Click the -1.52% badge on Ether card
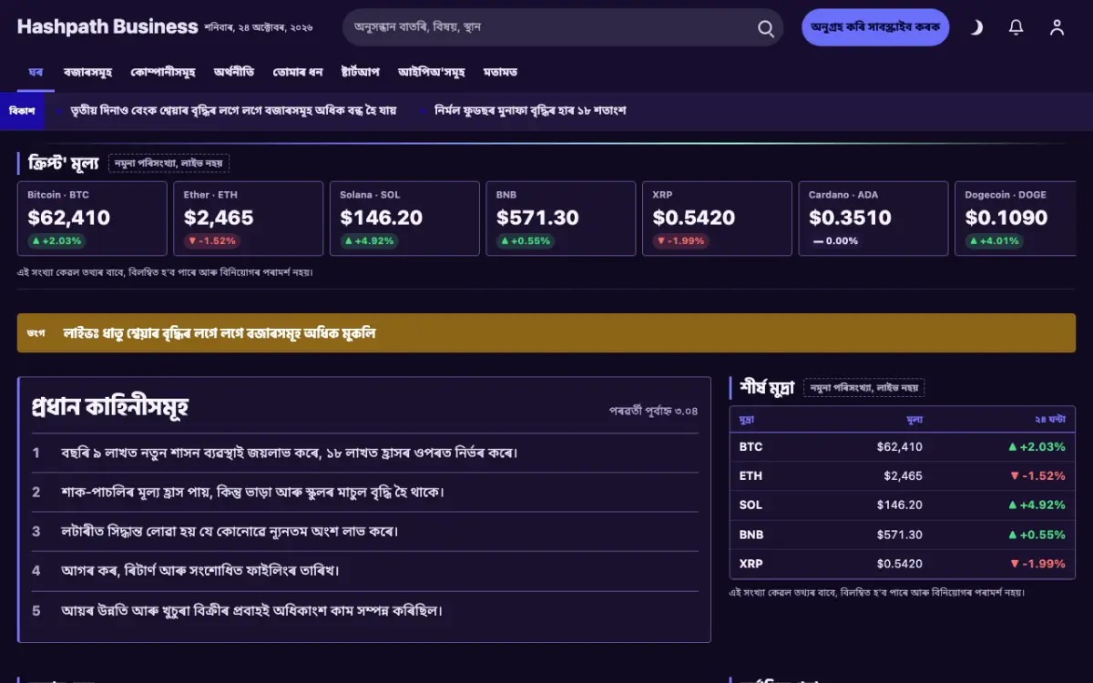The width and height of the screenshot is (1093, 683). tap(212, 241)
